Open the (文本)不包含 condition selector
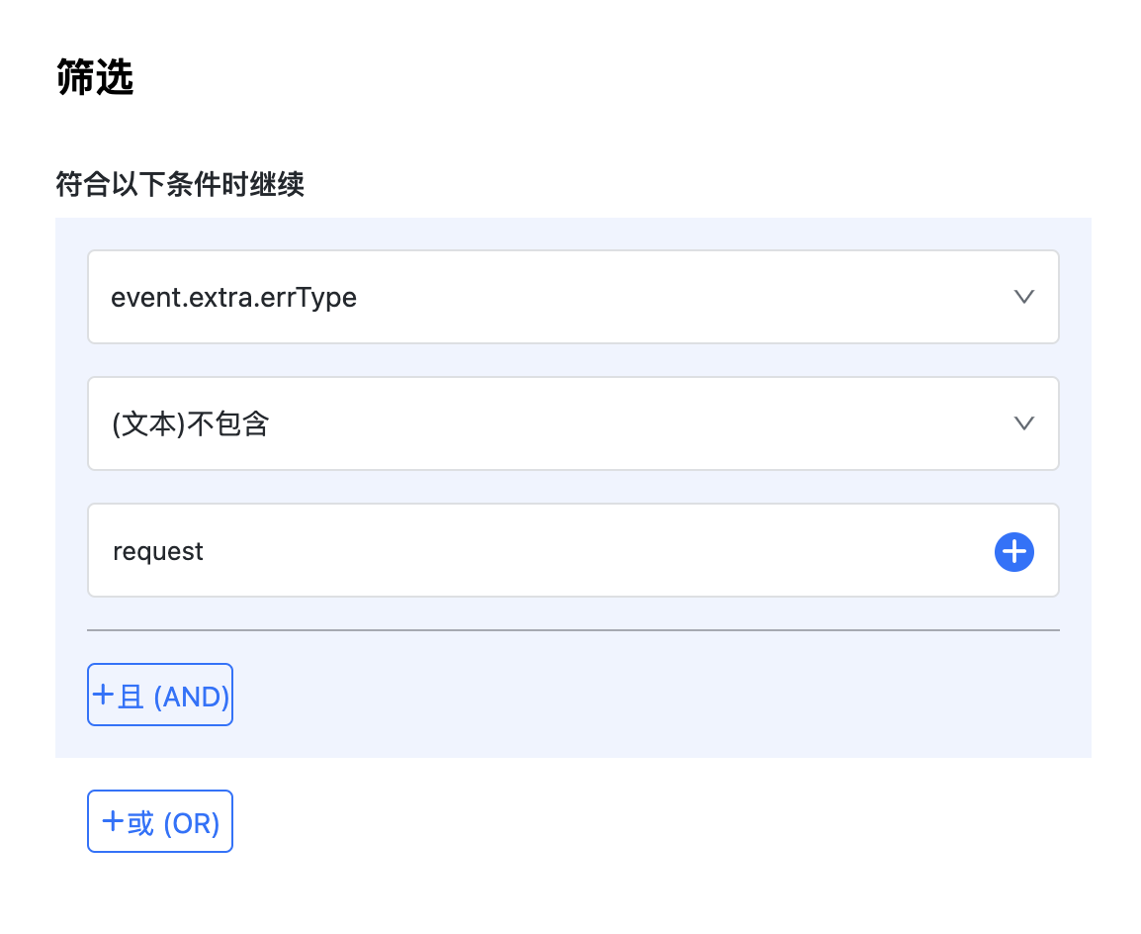Viewport: 1141px width, 934px height. tap(572, 423)
